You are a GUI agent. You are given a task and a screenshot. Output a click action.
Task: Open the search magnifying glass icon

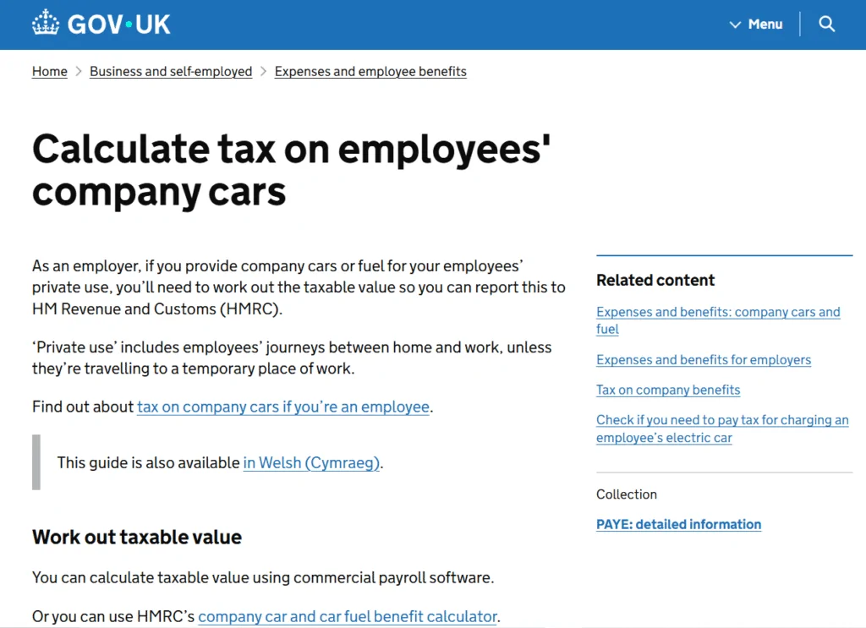[x=826, y=24]
